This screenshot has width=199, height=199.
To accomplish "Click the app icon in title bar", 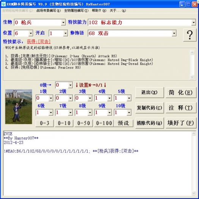I will tap(3, 4).
